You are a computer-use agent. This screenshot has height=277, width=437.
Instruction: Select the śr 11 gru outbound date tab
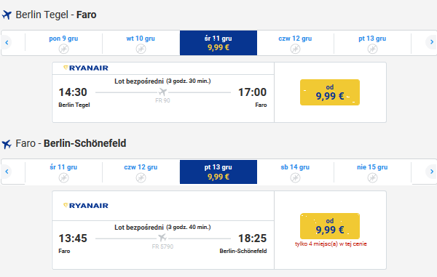[x=219, y=43]
